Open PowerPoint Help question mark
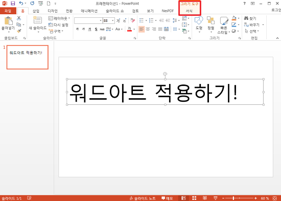The image size is (281, 201). [x=244, y=4]
